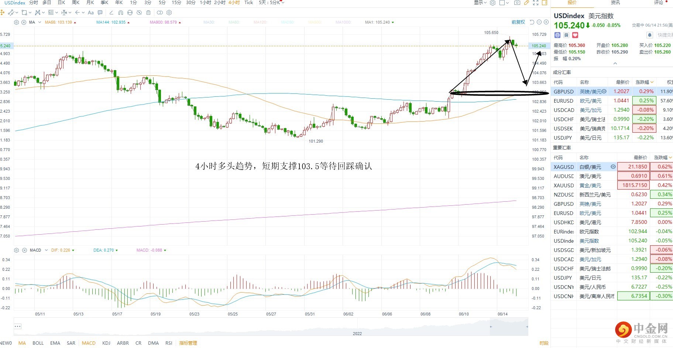Viewport: 673px width, 348px height.
Task: Delete drawings with trash icon
Action: [148, 13]
